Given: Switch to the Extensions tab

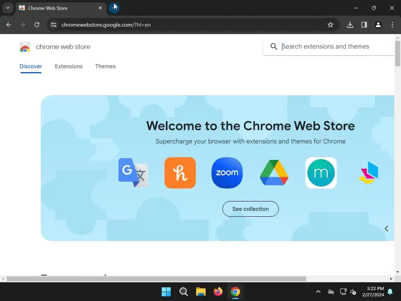Looking at the screenshot, I should (x=69, y=66).
